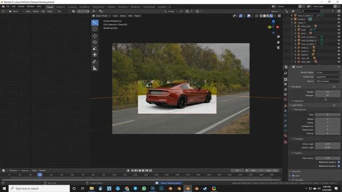Select the Select Box tool

tap(95, 23)
